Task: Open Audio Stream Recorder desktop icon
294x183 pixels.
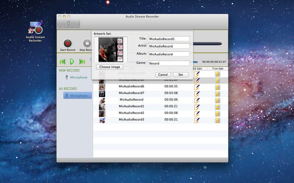Action: (x=35, y=31)
